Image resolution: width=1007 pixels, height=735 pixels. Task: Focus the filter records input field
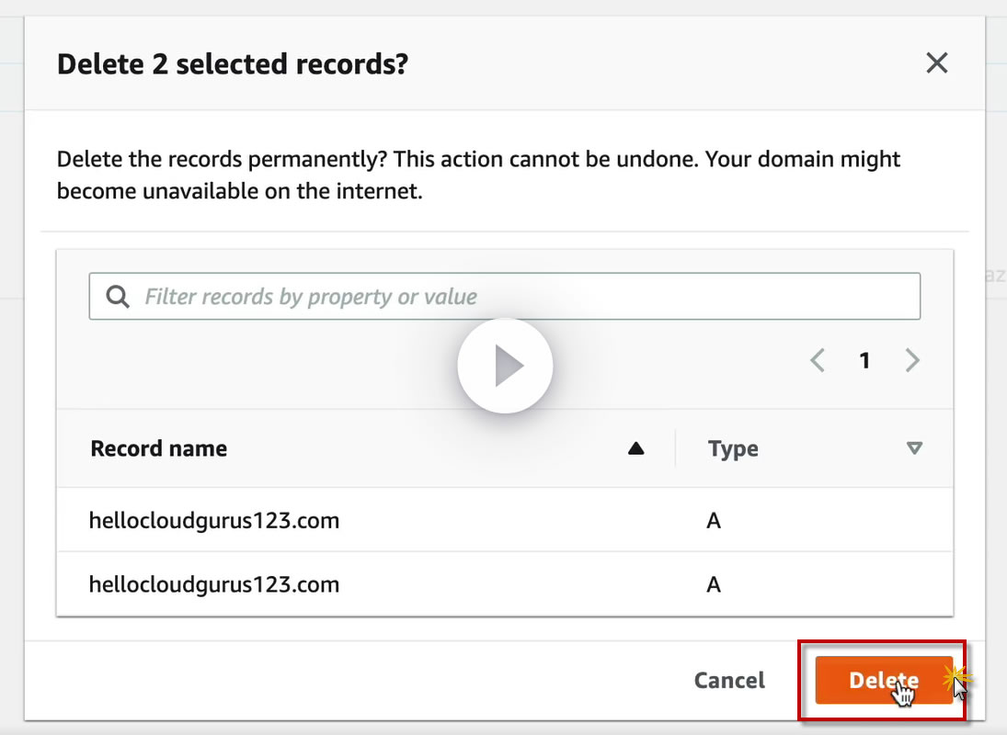click(515, 297)
